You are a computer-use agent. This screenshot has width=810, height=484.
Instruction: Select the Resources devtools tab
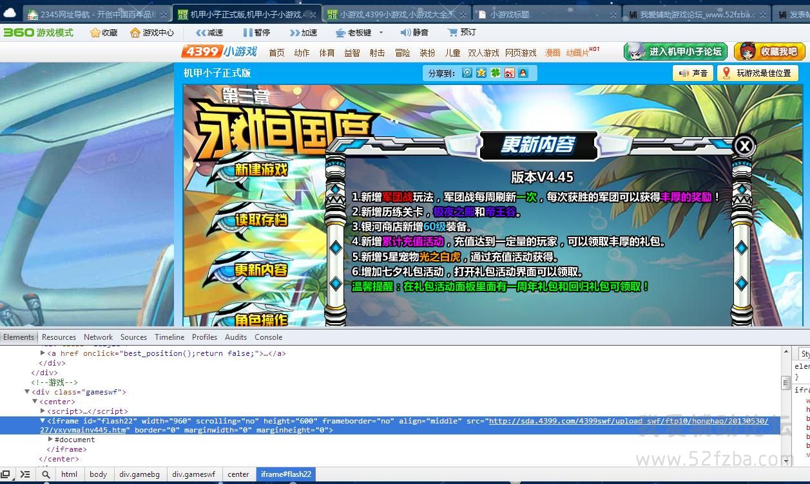tap(59, 337)
